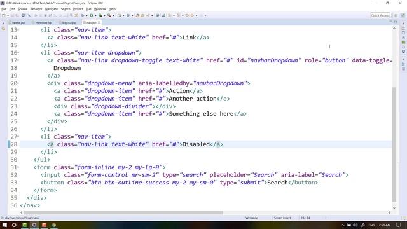This screenshot has height=229, width=407.
Task: Collapse the fold marker at line 27
Action: [x=18, y=137]
